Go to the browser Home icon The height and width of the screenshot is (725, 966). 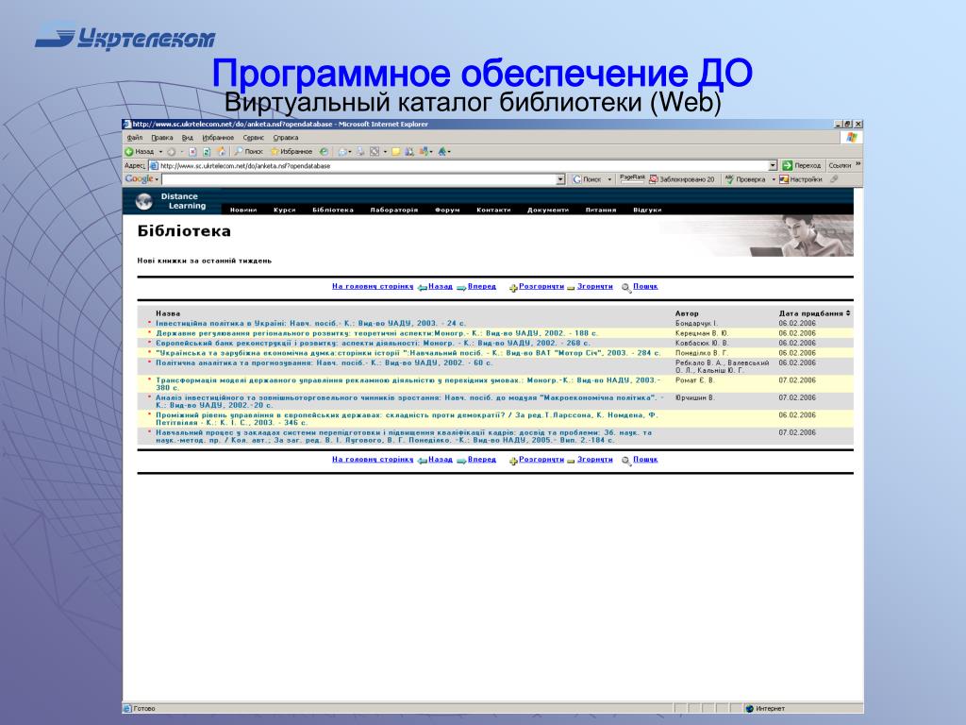[x=221, y=152]
